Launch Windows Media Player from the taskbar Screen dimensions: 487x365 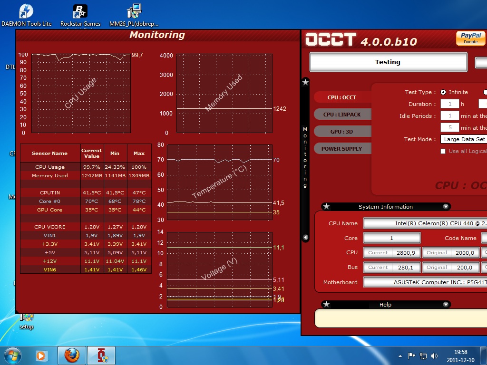(41, 355)
